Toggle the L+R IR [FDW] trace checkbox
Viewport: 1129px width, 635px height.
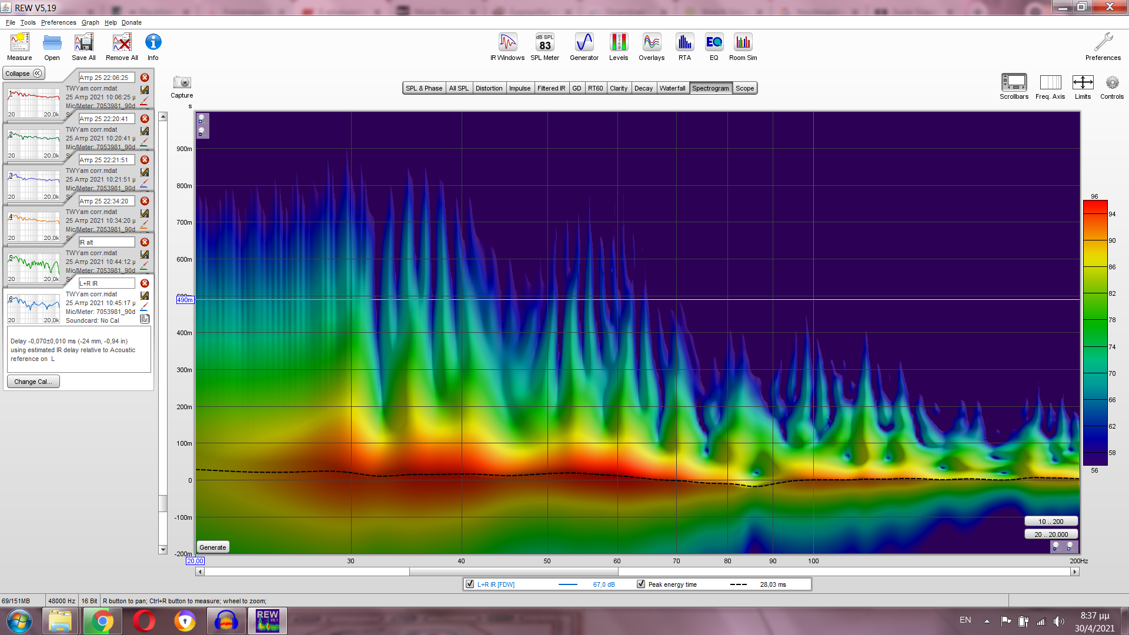point(470,584)
